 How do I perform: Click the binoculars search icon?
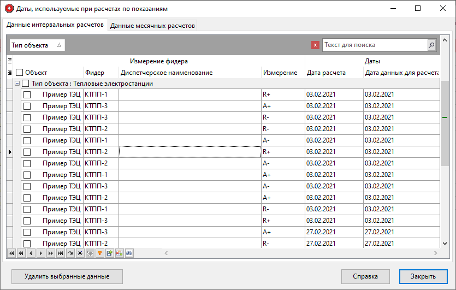129,253
